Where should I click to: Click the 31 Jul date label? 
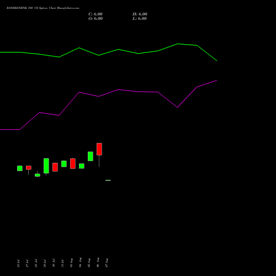pos(62,263)
